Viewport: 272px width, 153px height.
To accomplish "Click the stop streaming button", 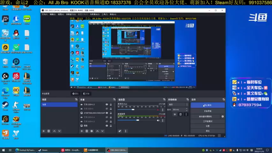I will coord(208,105).
